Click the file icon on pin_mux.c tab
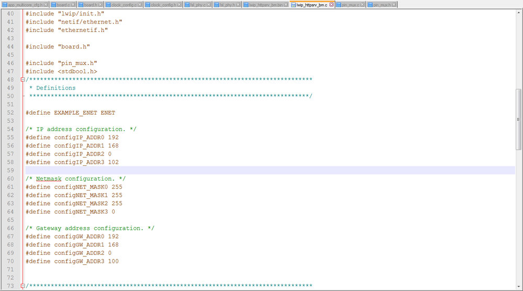This screenshot has height=291, width=523. [339, 5]
